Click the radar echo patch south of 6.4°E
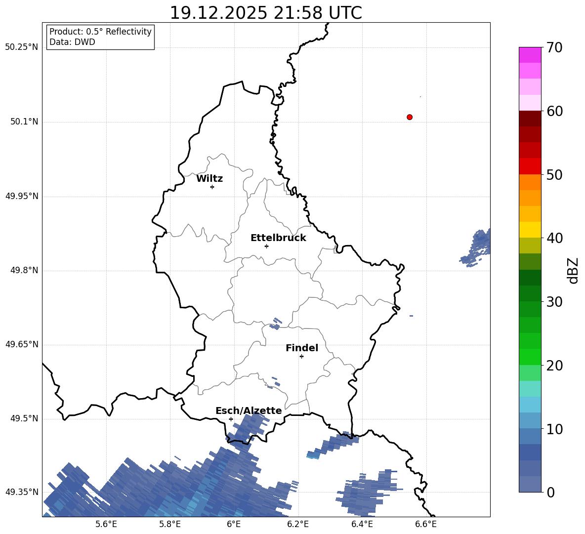This screenshot has width=585, height=534. (368, 493)
